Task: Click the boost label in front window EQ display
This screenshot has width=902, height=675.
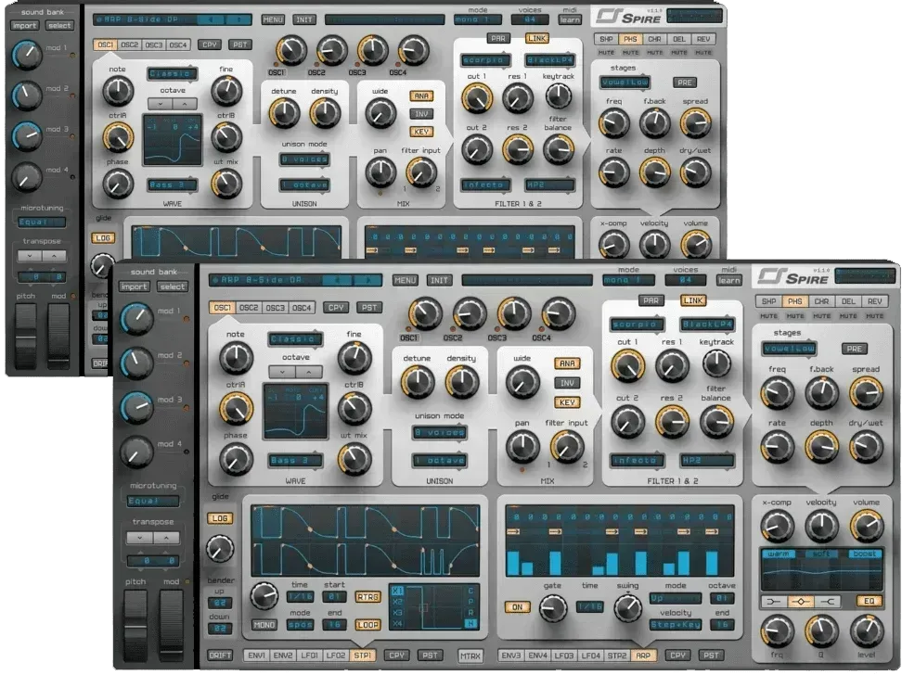Action: (x=865, y=554)
